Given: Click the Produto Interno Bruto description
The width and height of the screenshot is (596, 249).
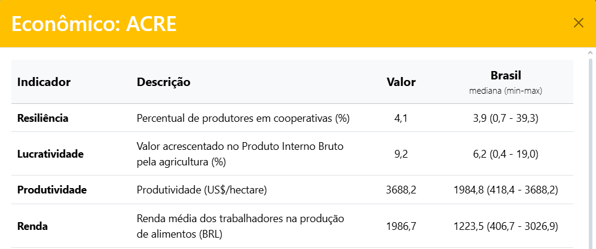Looking at the screenshot, I should pyautogui.click(x=240, y=154).
